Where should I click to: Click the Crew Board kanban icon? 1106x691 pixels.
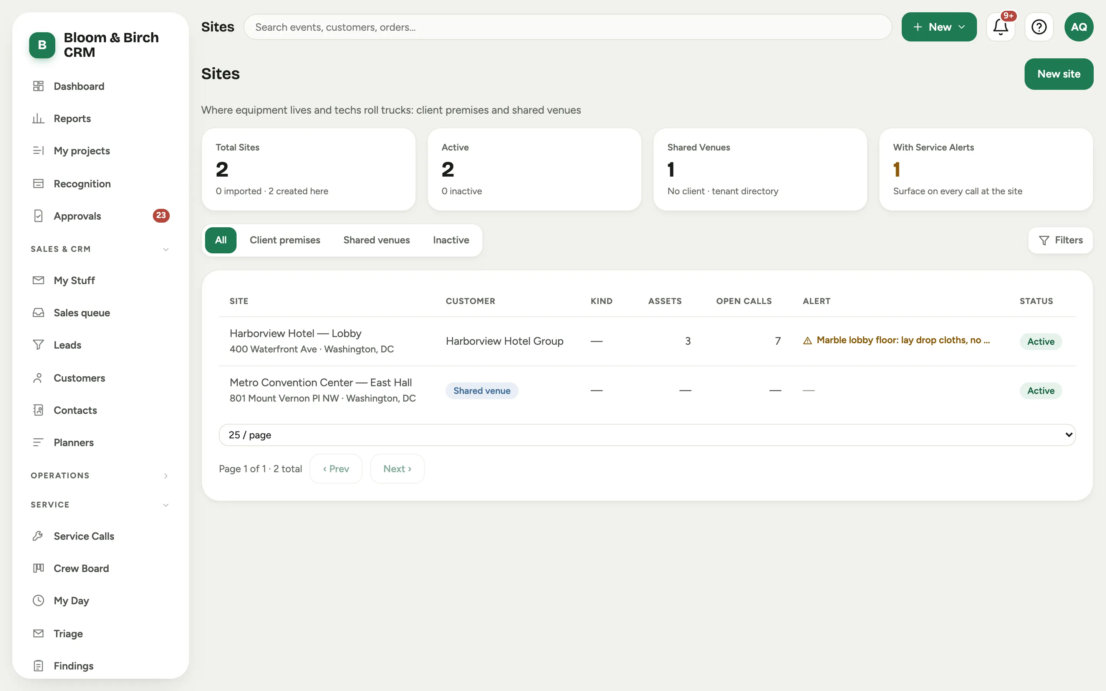(38, 568)
